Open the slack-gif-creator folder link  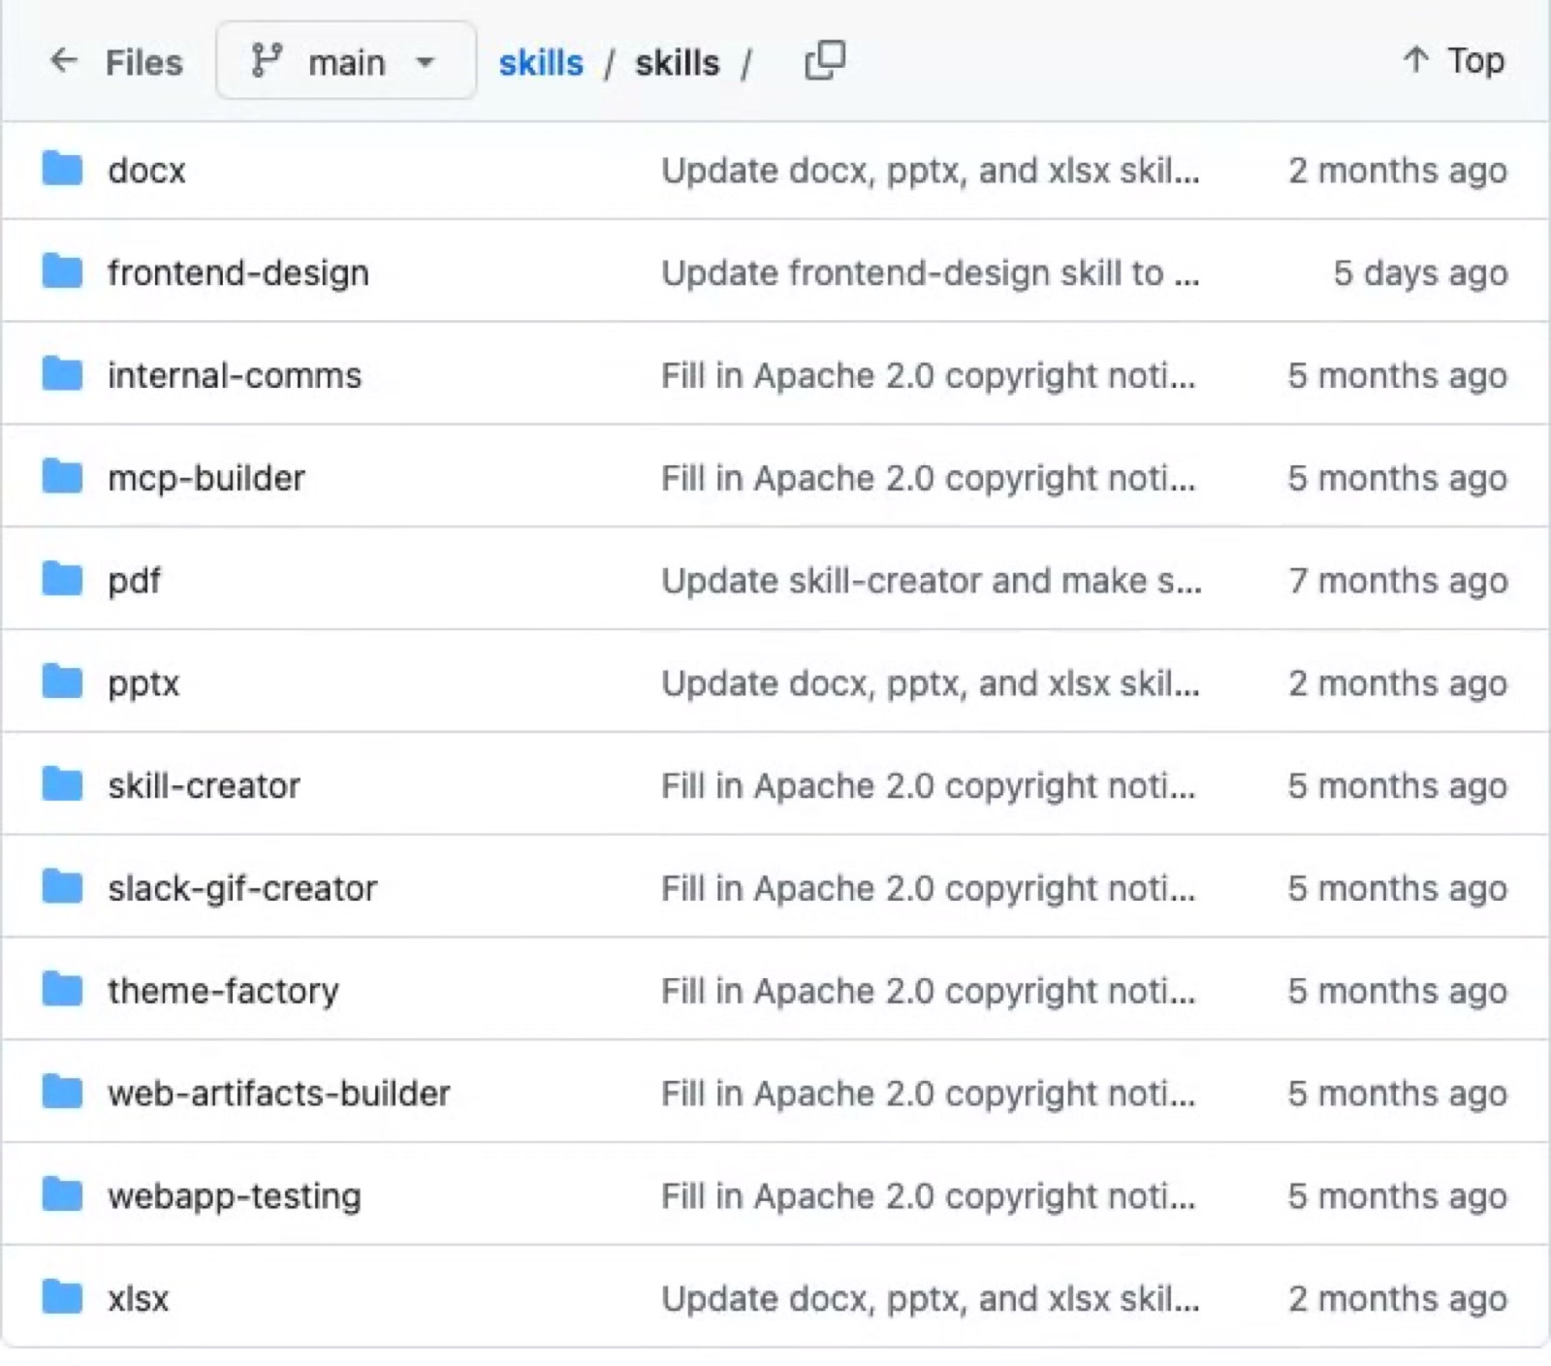click(242, 889)
